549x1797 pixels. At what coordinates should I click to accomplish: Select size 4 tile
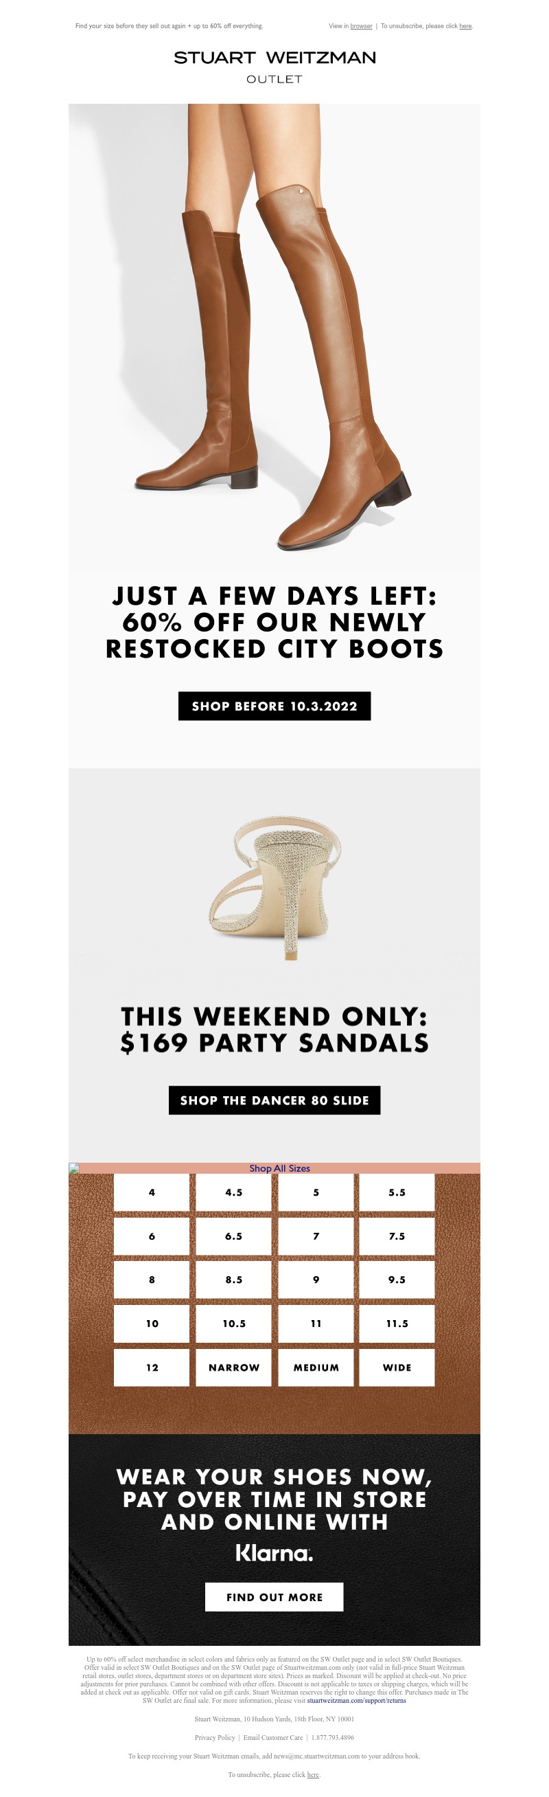click(152, 1192)
